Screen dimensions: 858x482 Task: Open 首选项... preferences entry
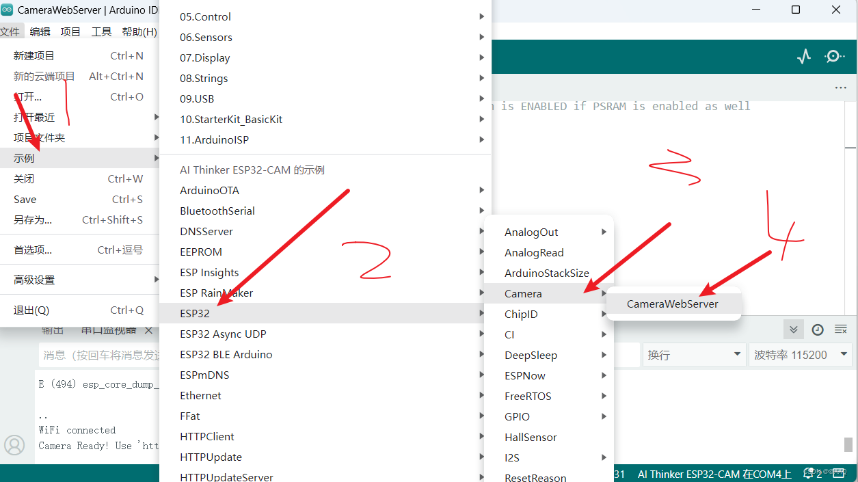(79, 250)
